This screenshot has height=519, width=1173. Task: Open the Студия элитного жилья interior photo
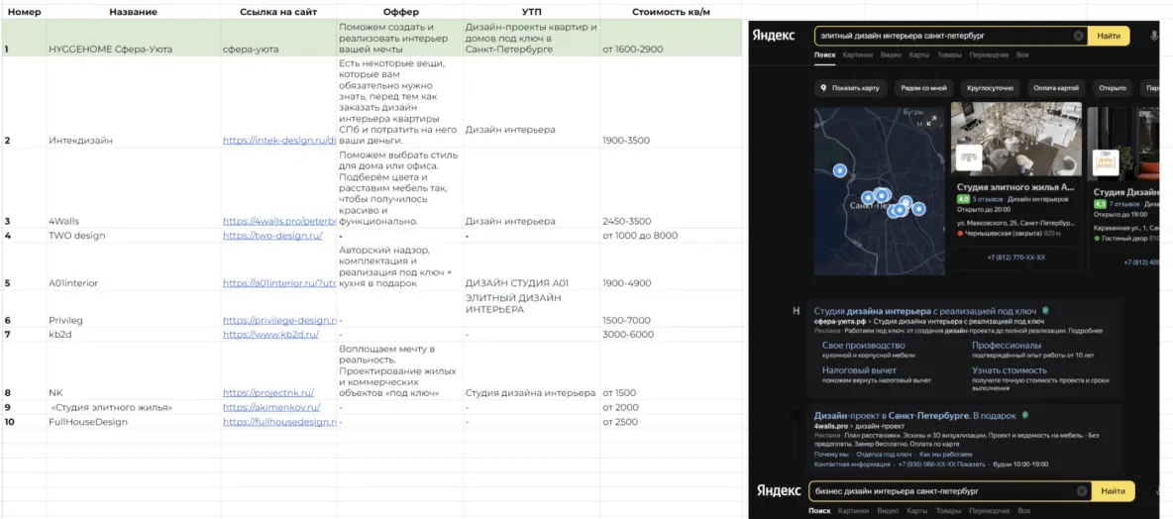1015,141
